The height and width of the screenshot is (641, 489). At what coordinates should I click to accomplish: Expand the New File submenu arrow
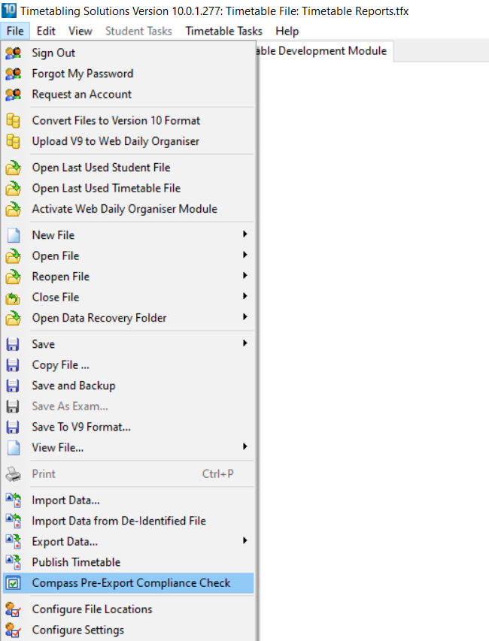(x=244, y=234)
